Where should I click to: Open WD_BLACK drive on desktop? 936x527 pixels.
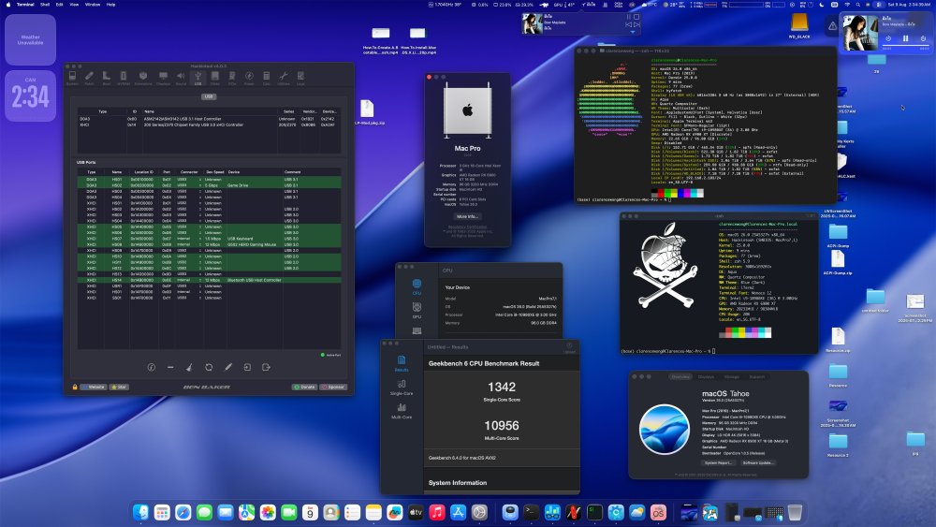(x=799, y=25)
